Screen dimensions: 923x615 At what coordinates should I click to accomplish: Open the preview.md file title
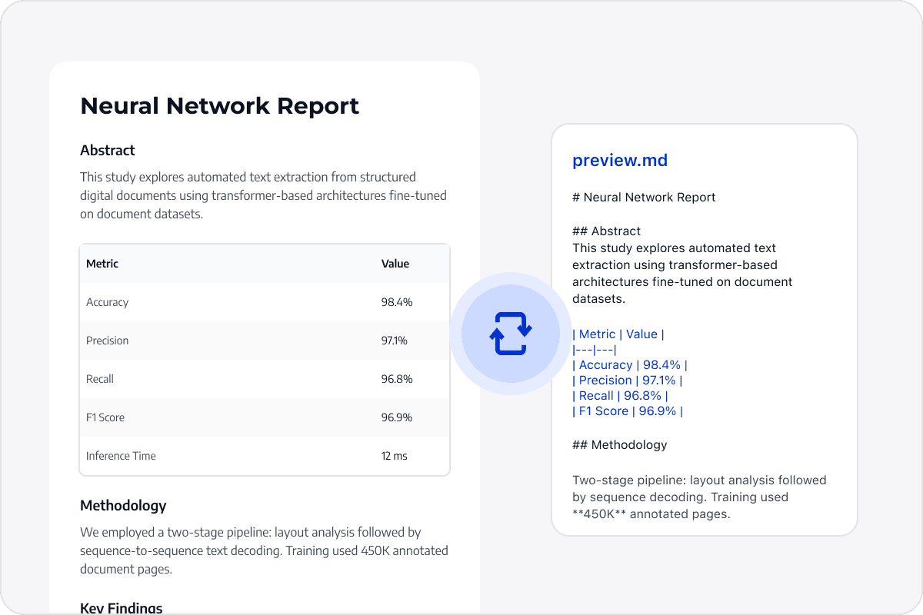(620, 161)
